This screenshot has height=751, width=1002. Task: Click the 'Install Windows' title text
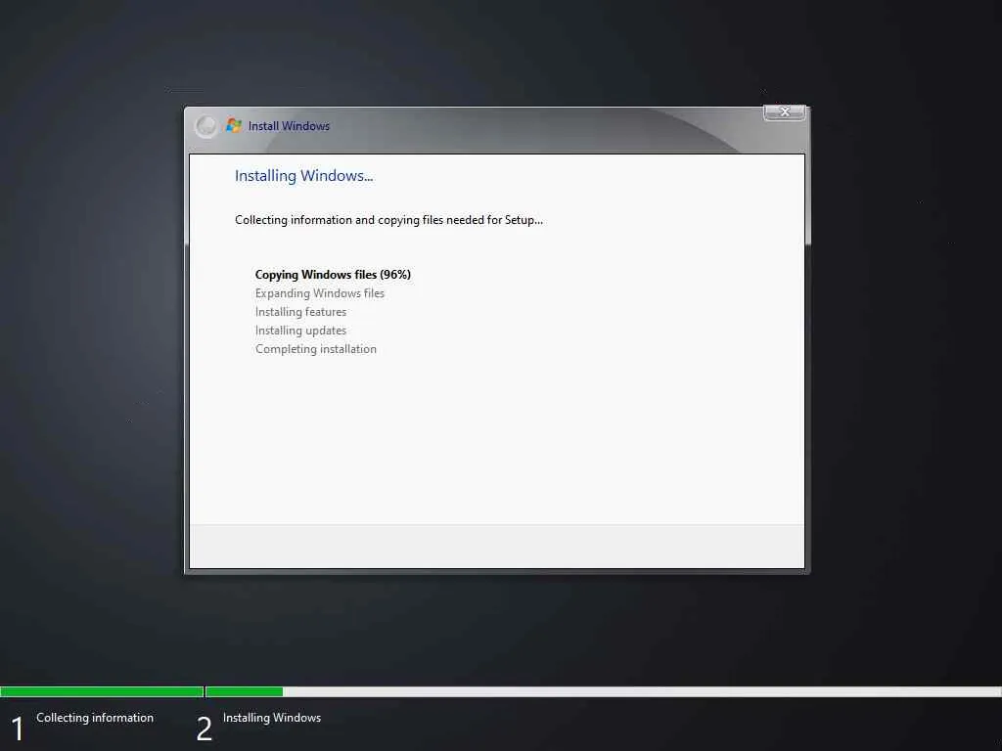click(289, 126)
